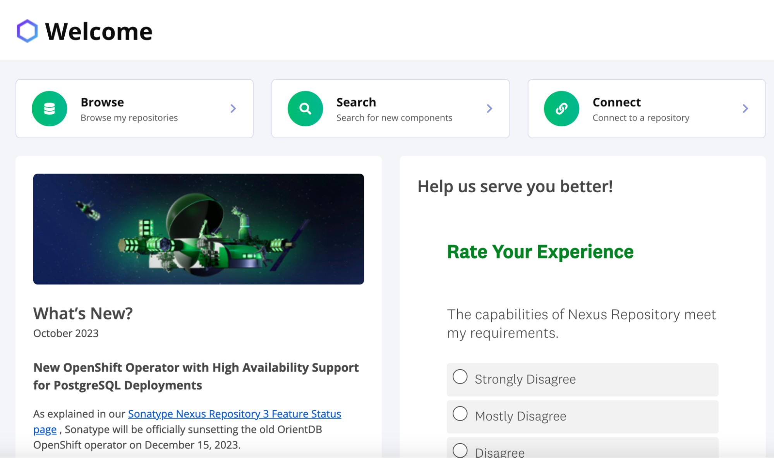
Task: Expand the Search card chevron arrow
Action: pos(489,108)
